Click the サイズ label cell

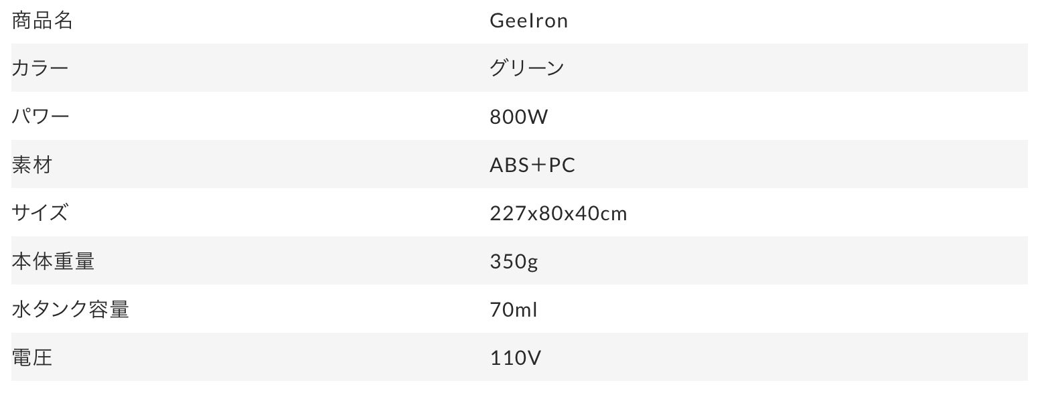point(40,213)
